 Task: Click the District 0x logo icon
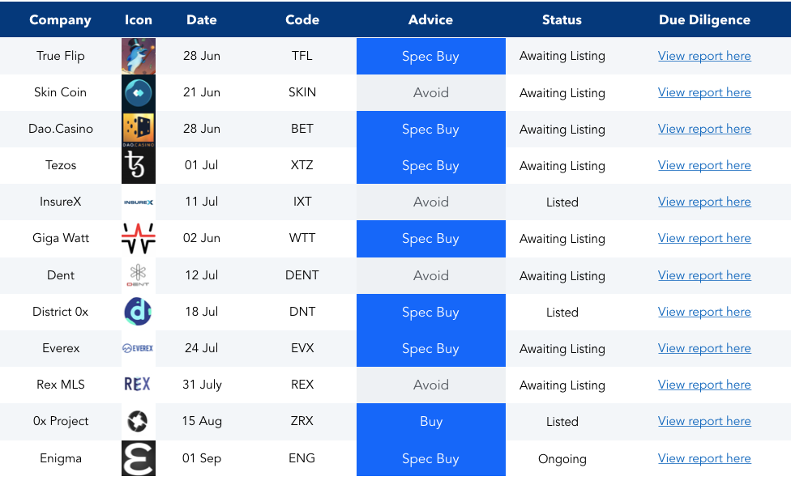(139, 312)
